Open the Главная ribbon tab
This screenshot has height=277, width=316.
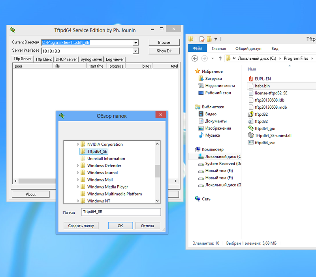click(x=219, y=49)
